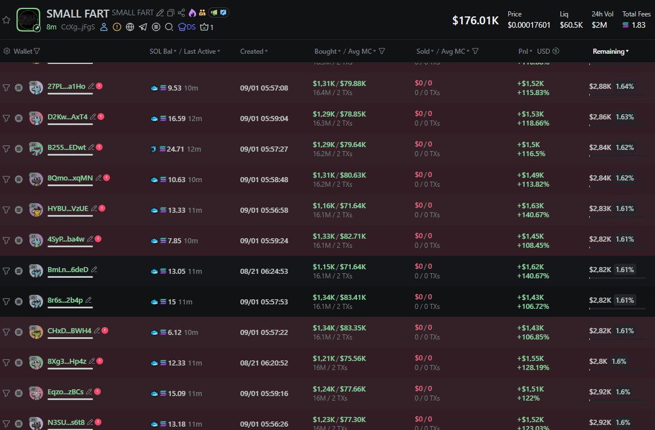Screen dimensions: 655x430
Task: Select the market cap value $176.01K
Action: point(475,20)
